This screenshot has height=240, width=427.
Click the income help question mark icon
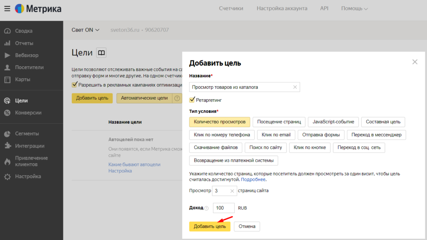[206, 208]
